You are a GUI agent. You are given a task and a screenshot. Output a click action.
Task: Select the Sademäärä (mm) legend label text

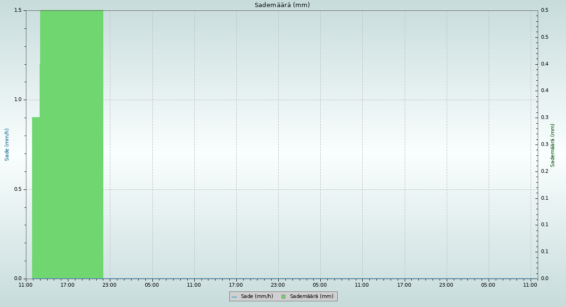click(x=311, y=297)
